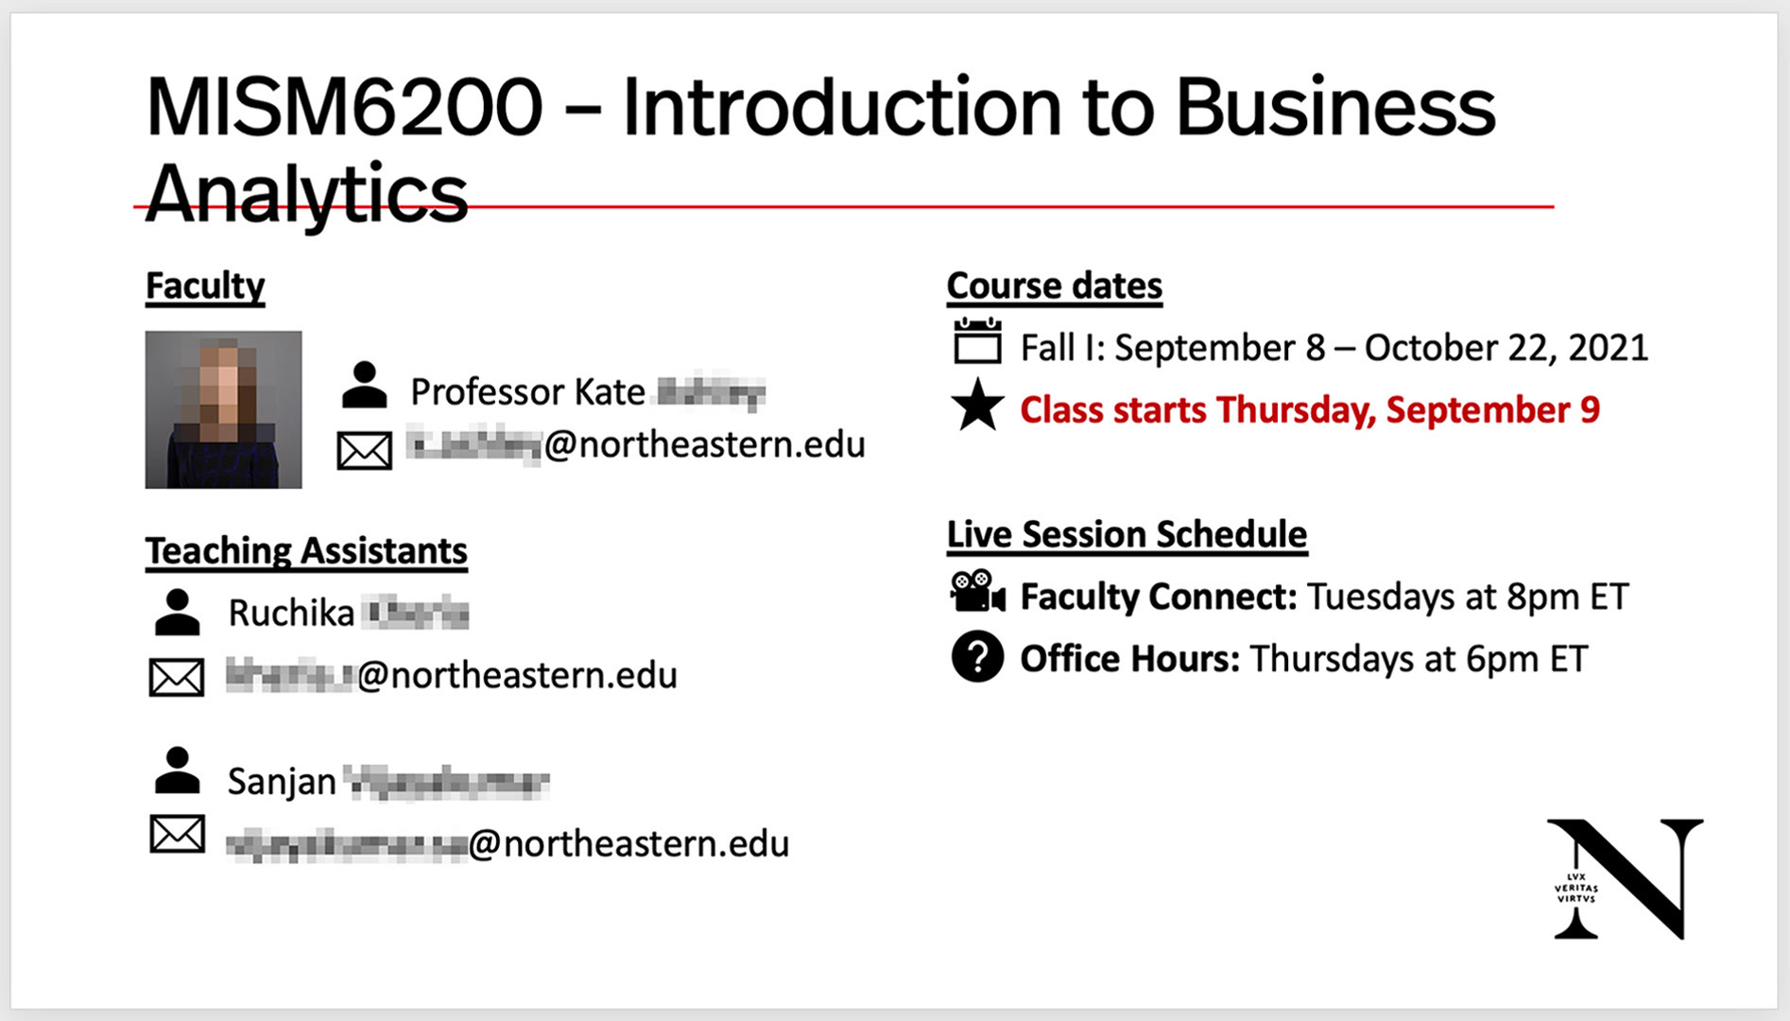Click the person icon next to Professor Kate
Viewport: 1790px width, 1021px height.
(364, 385)
